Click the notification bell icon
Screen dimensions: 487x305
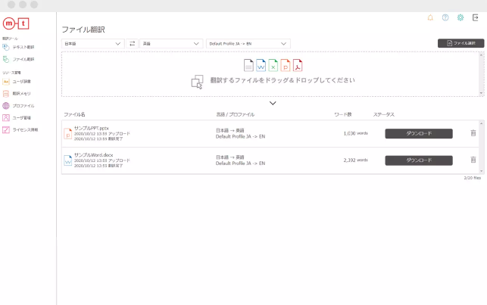431,17
